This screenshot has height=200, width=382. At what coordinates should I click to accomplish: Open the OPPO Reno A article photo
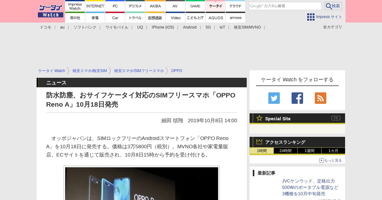142,183
